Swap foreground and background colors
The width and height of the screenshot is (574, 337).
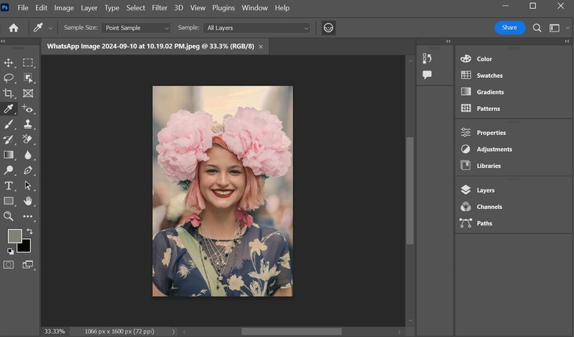click(x=30, y=231)
